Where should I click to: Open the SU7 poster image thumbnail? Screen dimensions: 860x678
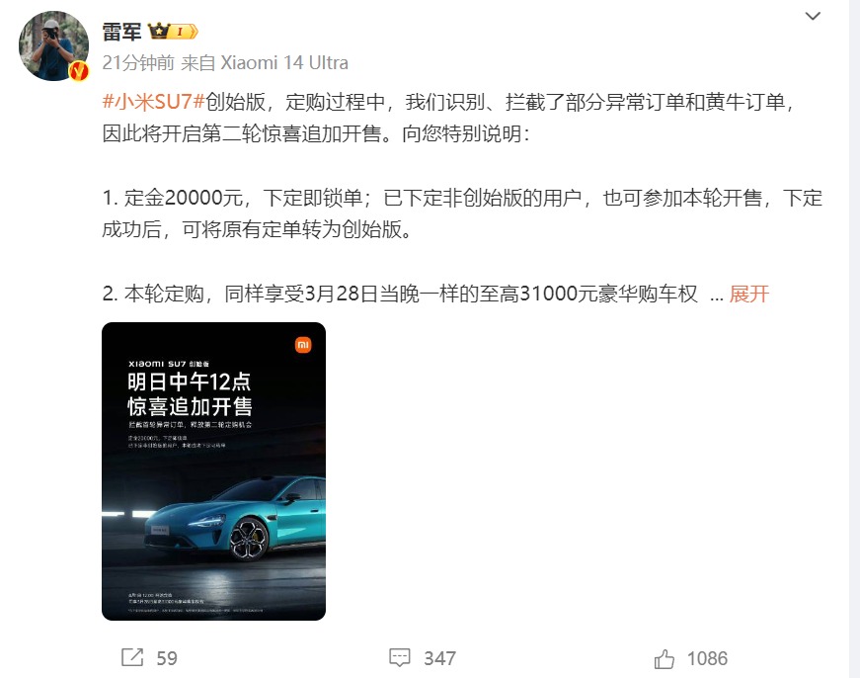click(214, 471)
